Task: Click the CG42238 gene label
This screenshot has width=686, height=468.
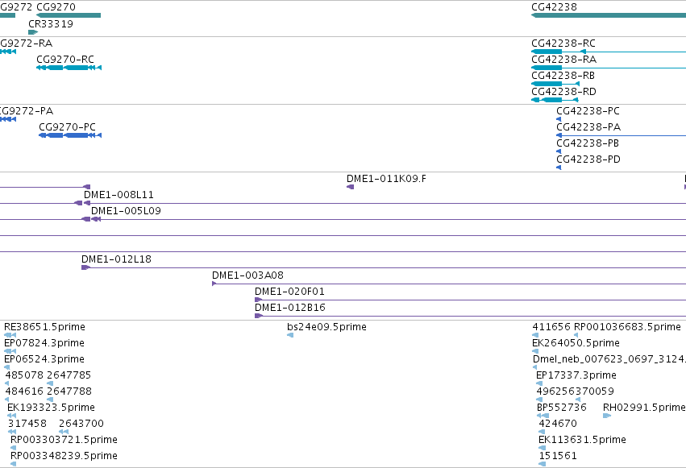Action: 554,7
